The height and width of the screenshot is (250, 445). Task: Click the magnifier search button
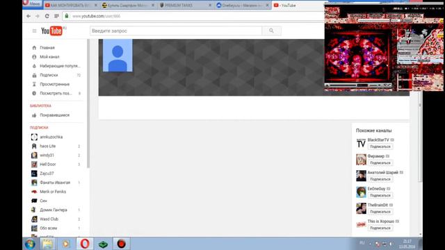(x=272, y=31)
